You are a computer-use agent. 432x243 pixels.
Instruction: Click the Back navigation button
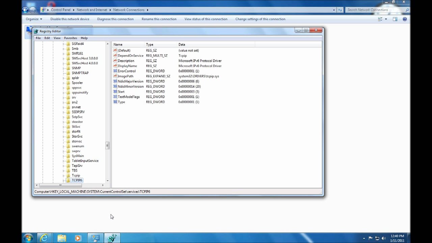[x=25, y=10]
